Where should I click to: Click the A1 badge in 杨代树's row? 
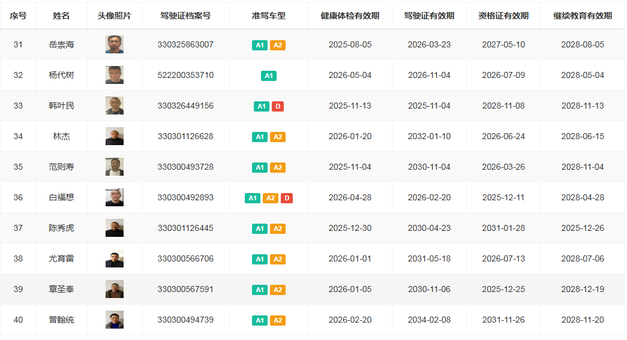point(269,76)
